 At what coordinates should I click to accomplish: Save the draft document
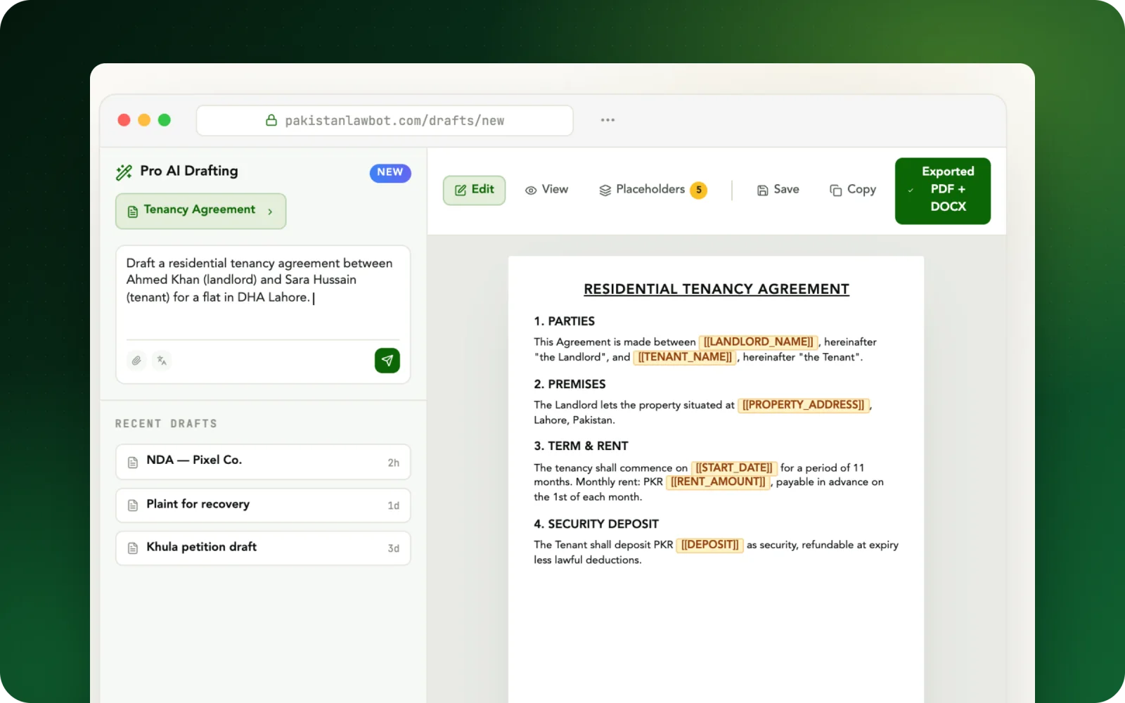(x=778, y=190)
